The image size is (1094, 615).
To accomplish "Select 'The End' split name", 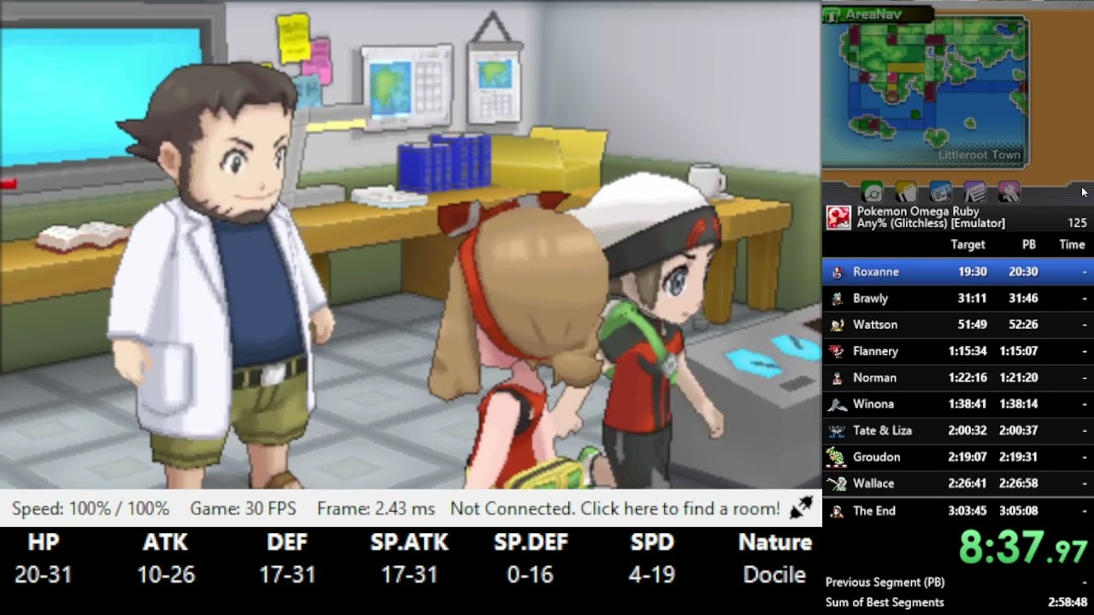I will (874, 511).
